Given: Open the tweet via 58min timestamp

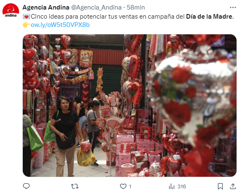Looking at the screenshot, I should [x=136, y=7].
